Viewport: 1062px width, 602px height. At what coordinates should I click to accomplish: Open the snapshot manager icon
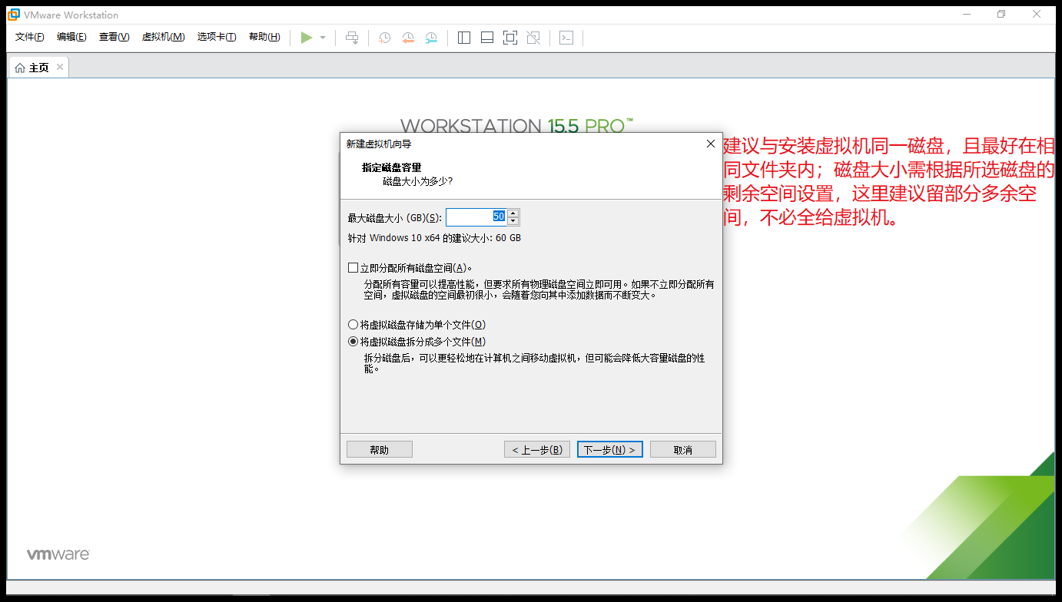tap(432, 38)
